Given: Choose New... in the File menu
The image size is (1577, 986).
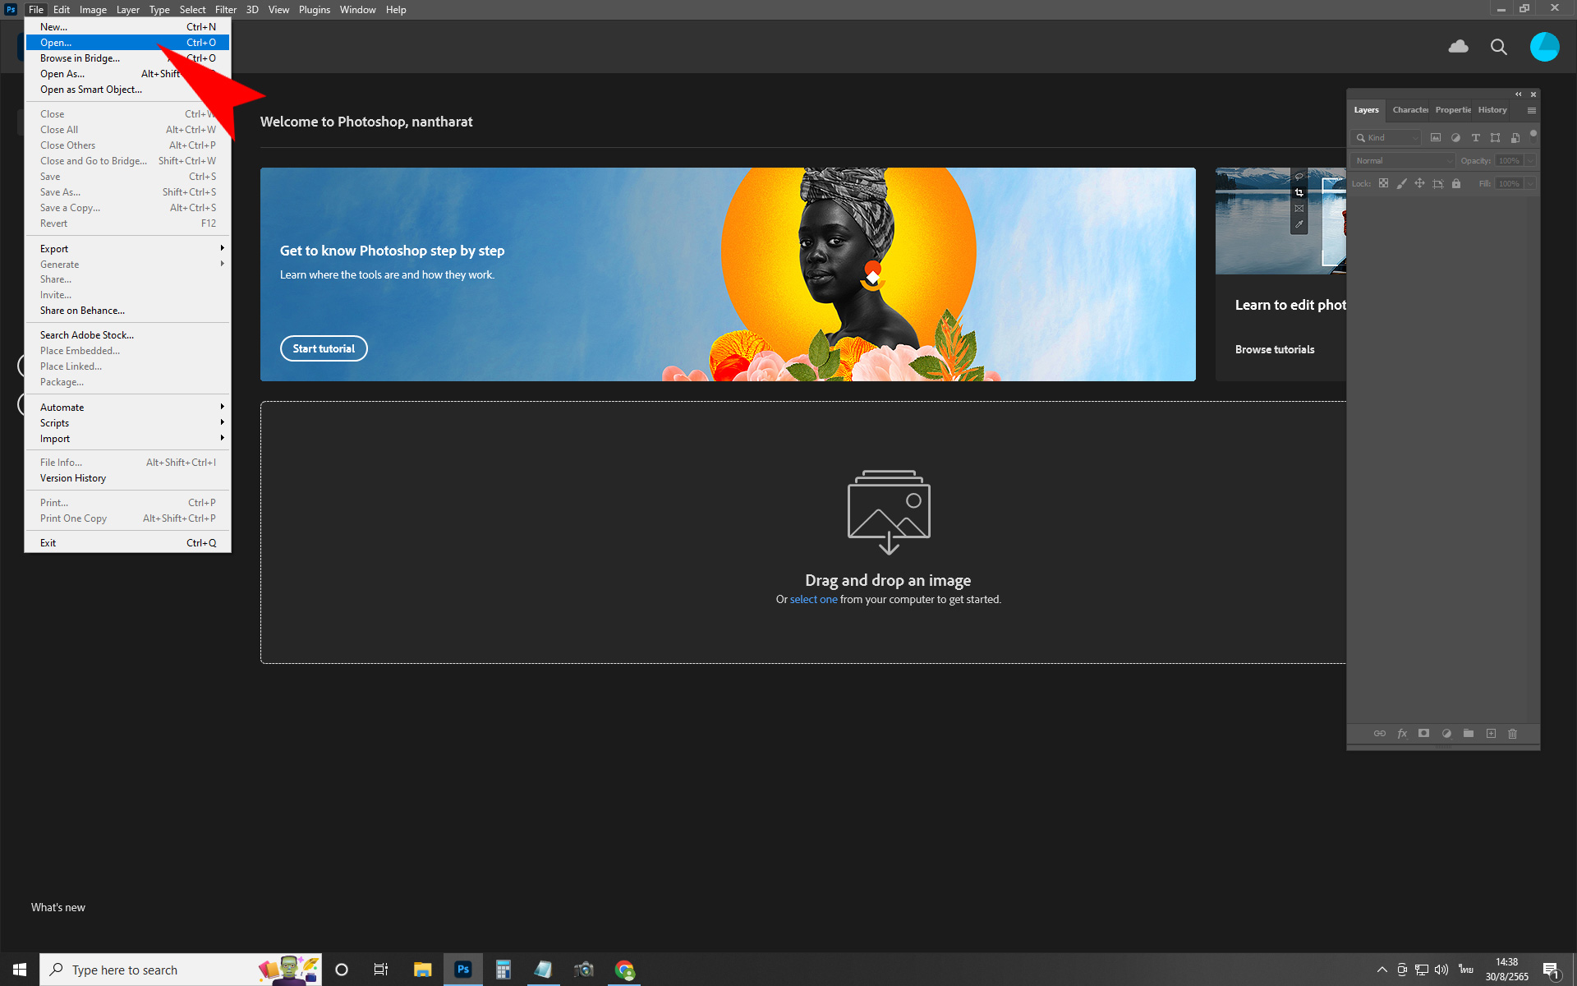Looking at the screenshot, I should (127, 27).
